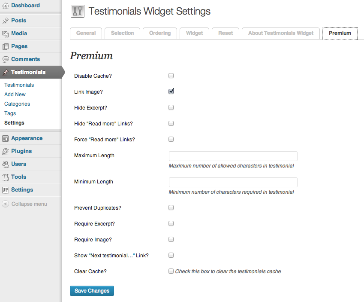The height and width of the screenshot is (302, 364).
Task: Click the Pages icon in sidebar
Action: 5,46
